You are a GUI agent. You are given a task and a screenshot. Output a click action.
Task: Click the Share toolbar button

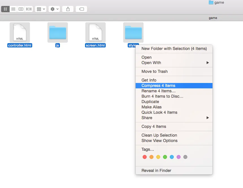tap(68, 9)
